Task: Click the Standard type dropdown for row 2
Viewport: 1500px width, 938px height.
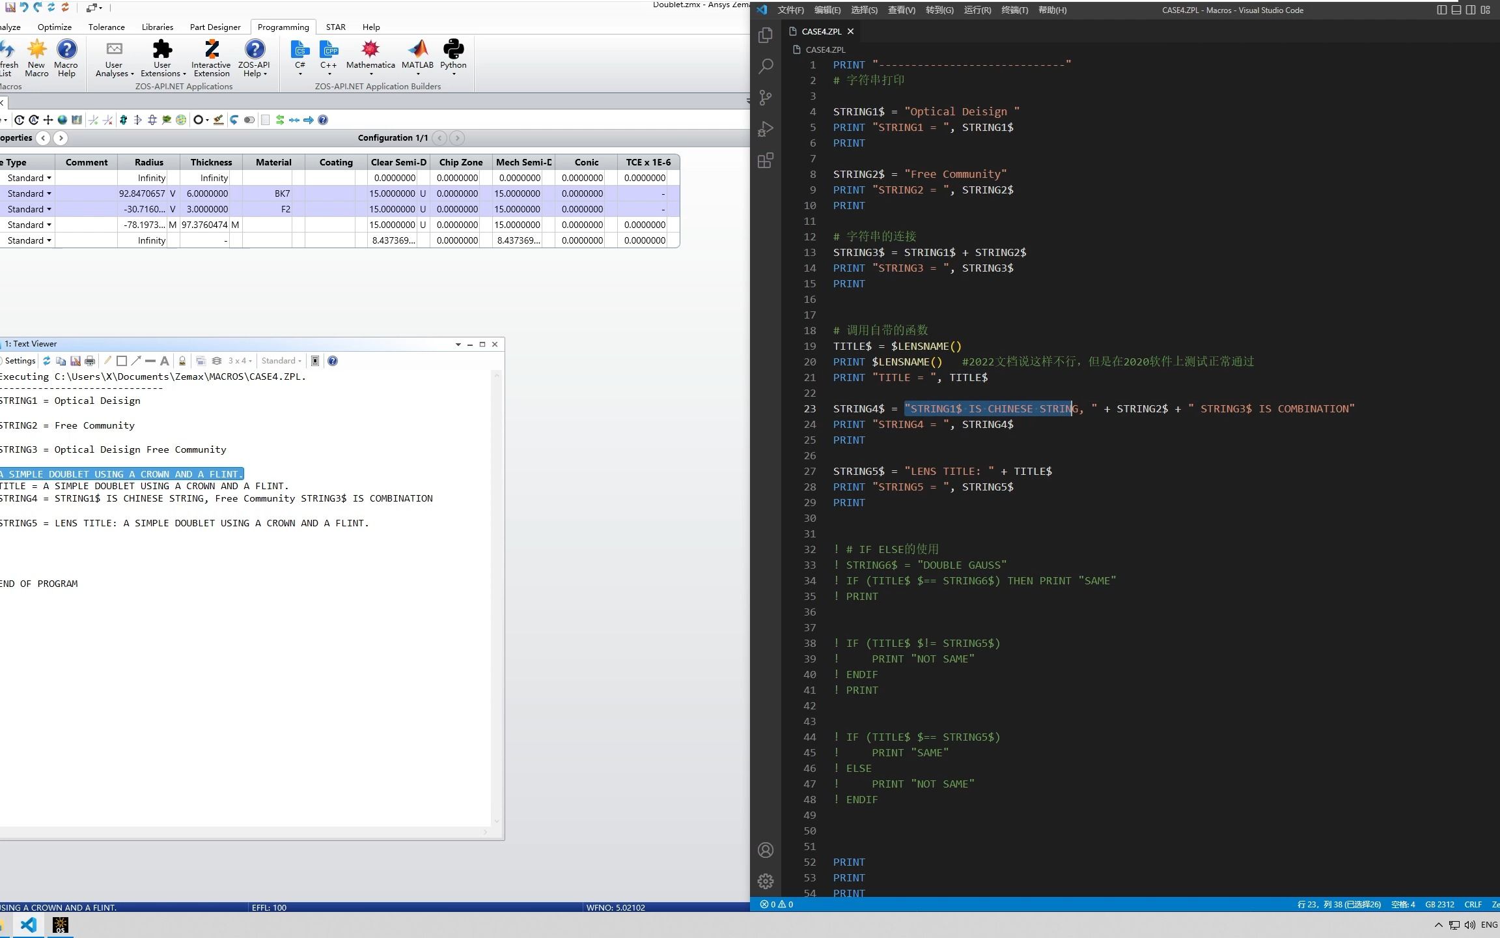Action: click(x=29, y=192)
